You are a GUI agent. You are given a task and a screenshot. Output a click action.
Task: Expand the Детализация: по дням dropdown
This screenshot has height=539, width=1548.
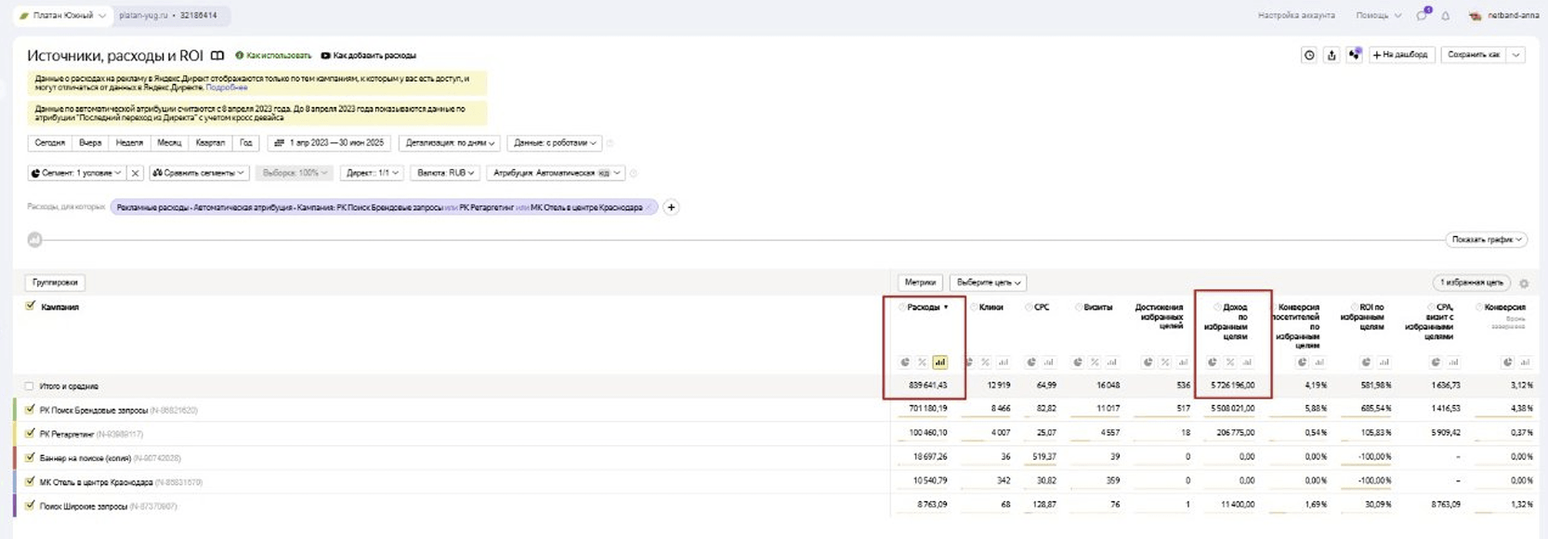coord(450,143)
